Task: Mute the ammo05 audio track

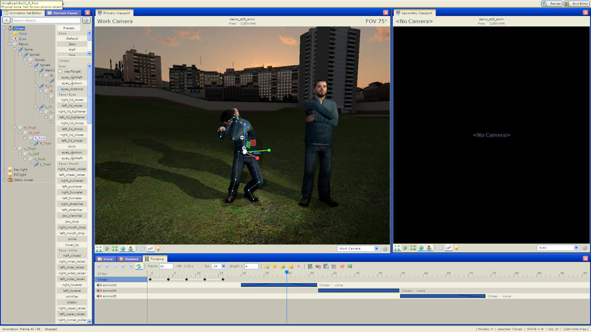Action: point(99,296)
